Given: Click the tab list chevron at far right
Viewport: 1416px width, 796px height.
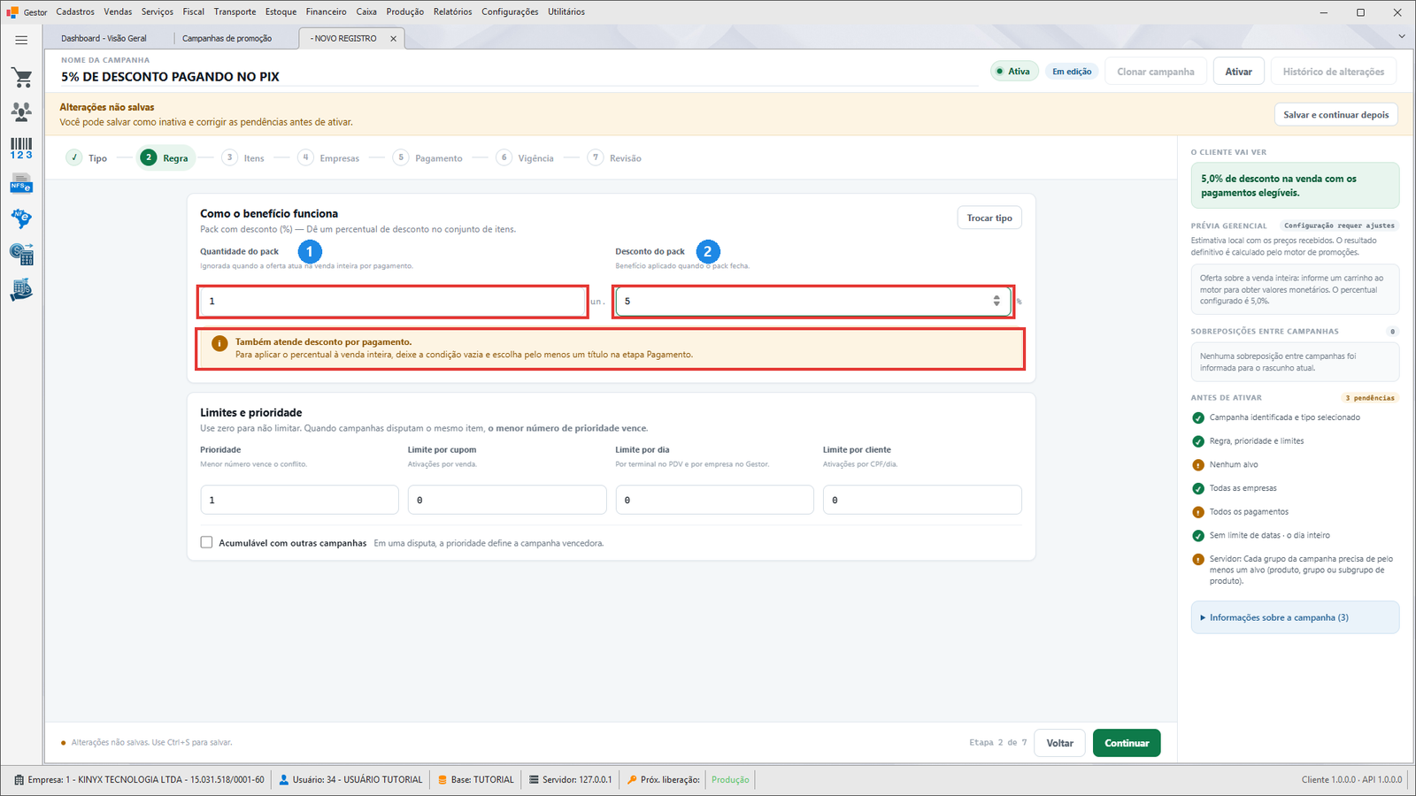Looking at the screenshot, I should click(x=1402, y=36).
